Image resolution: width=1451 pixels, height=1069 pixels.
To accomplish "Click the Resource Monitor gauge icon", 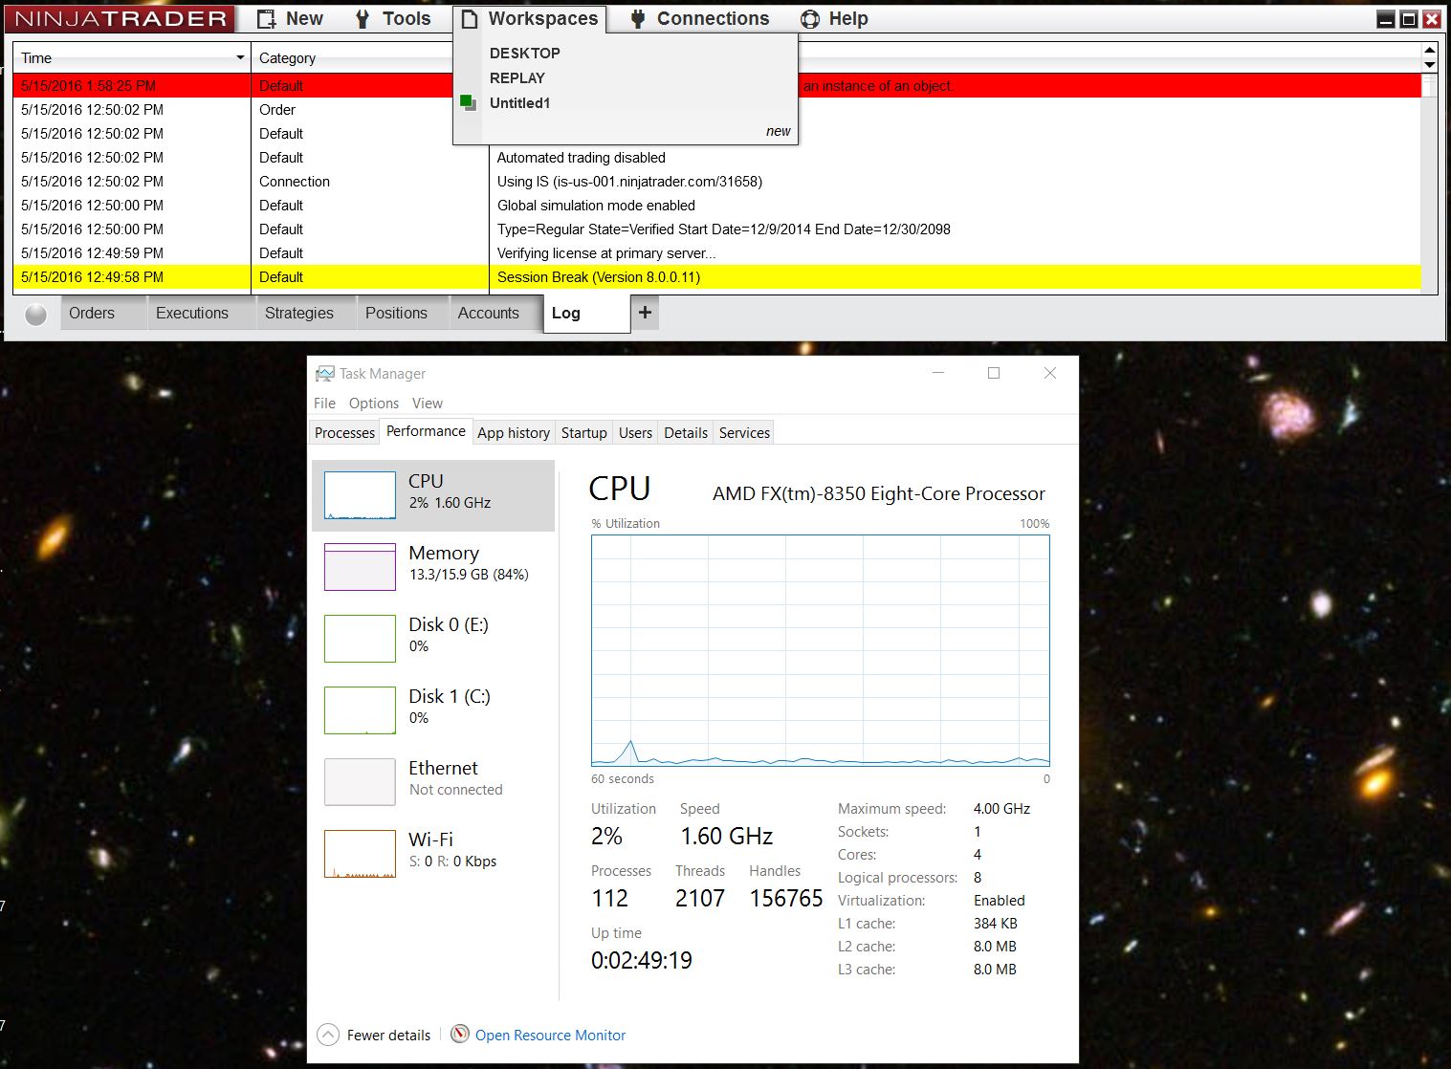I will pyautogui.click(x=460, y=1035).
